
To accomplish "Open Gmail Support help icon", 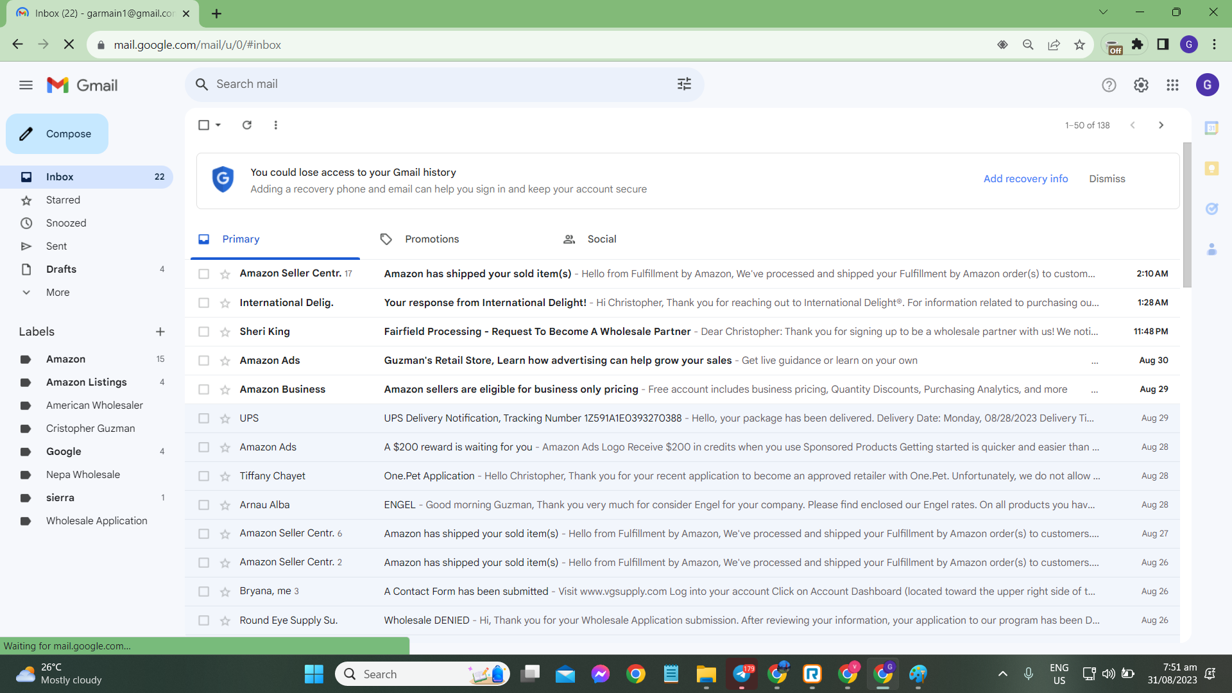I will coord(1109,85).
